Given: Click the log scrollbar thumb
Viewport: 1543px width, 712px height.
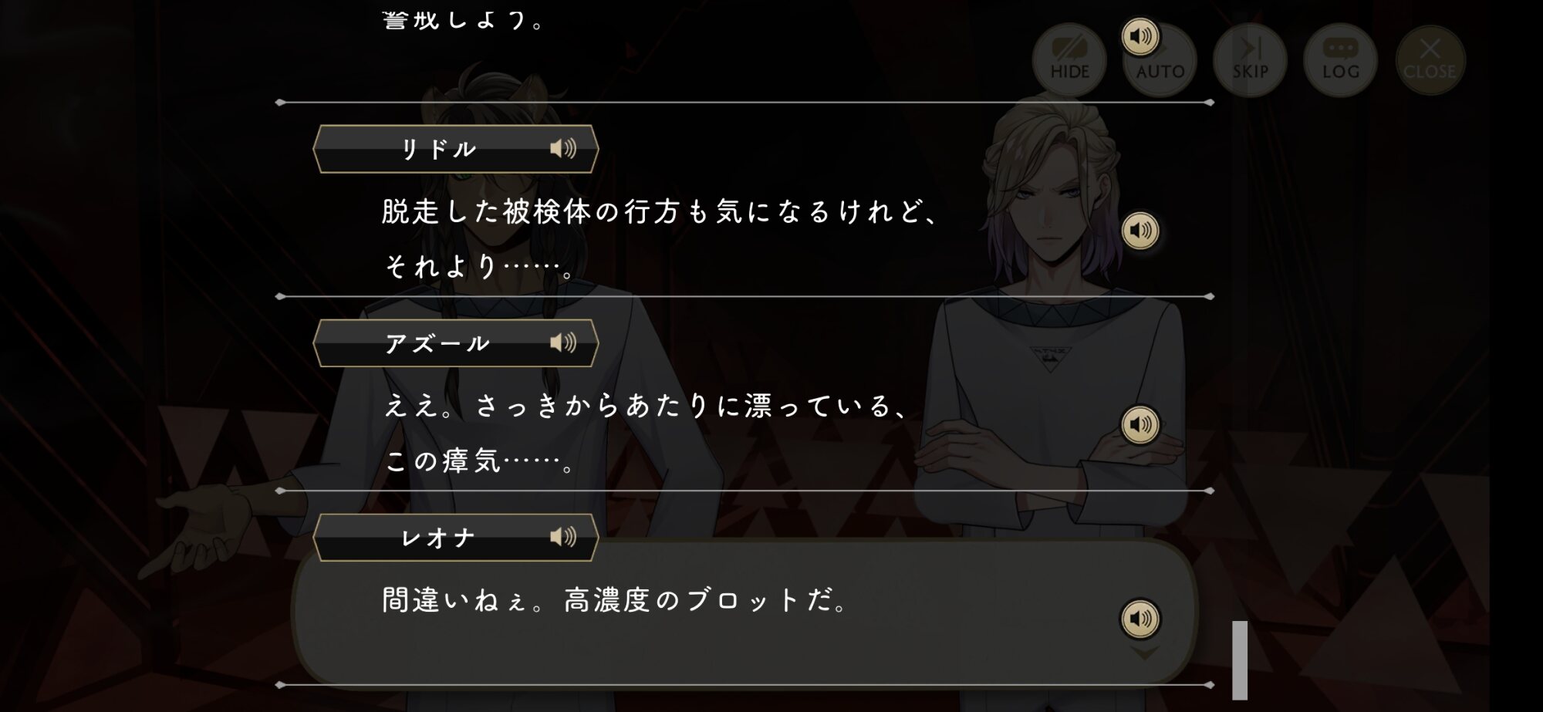Looking at the screenshot, I should click(1240, 660).
